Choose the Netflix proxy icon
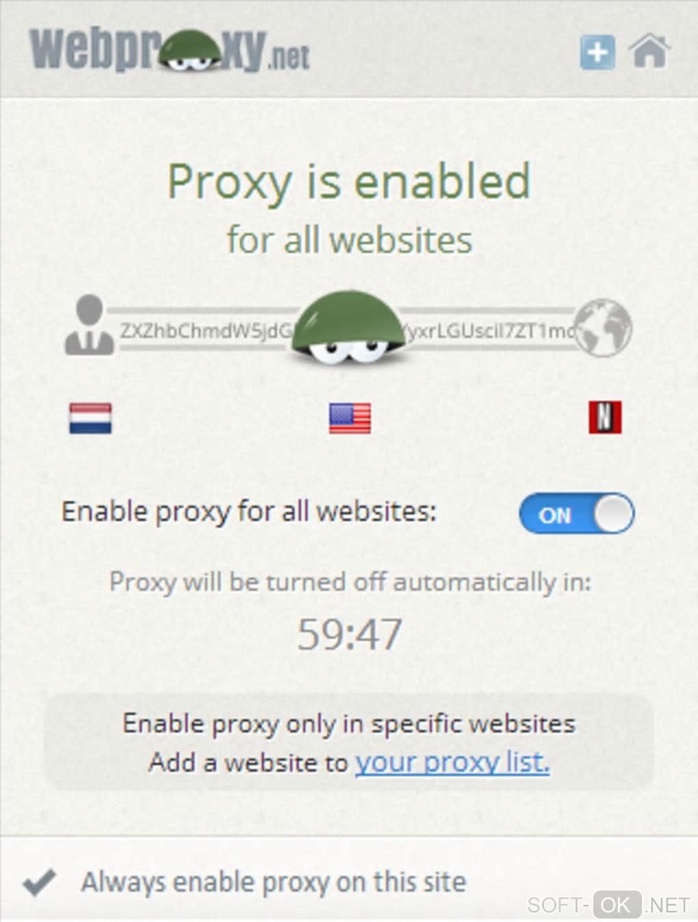Screen dimensions: 698x922 (605, 417)
